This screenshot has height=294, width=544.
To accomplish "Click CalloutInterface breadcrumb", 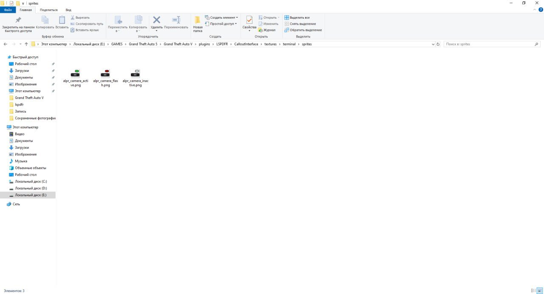I will click(246, 44).
